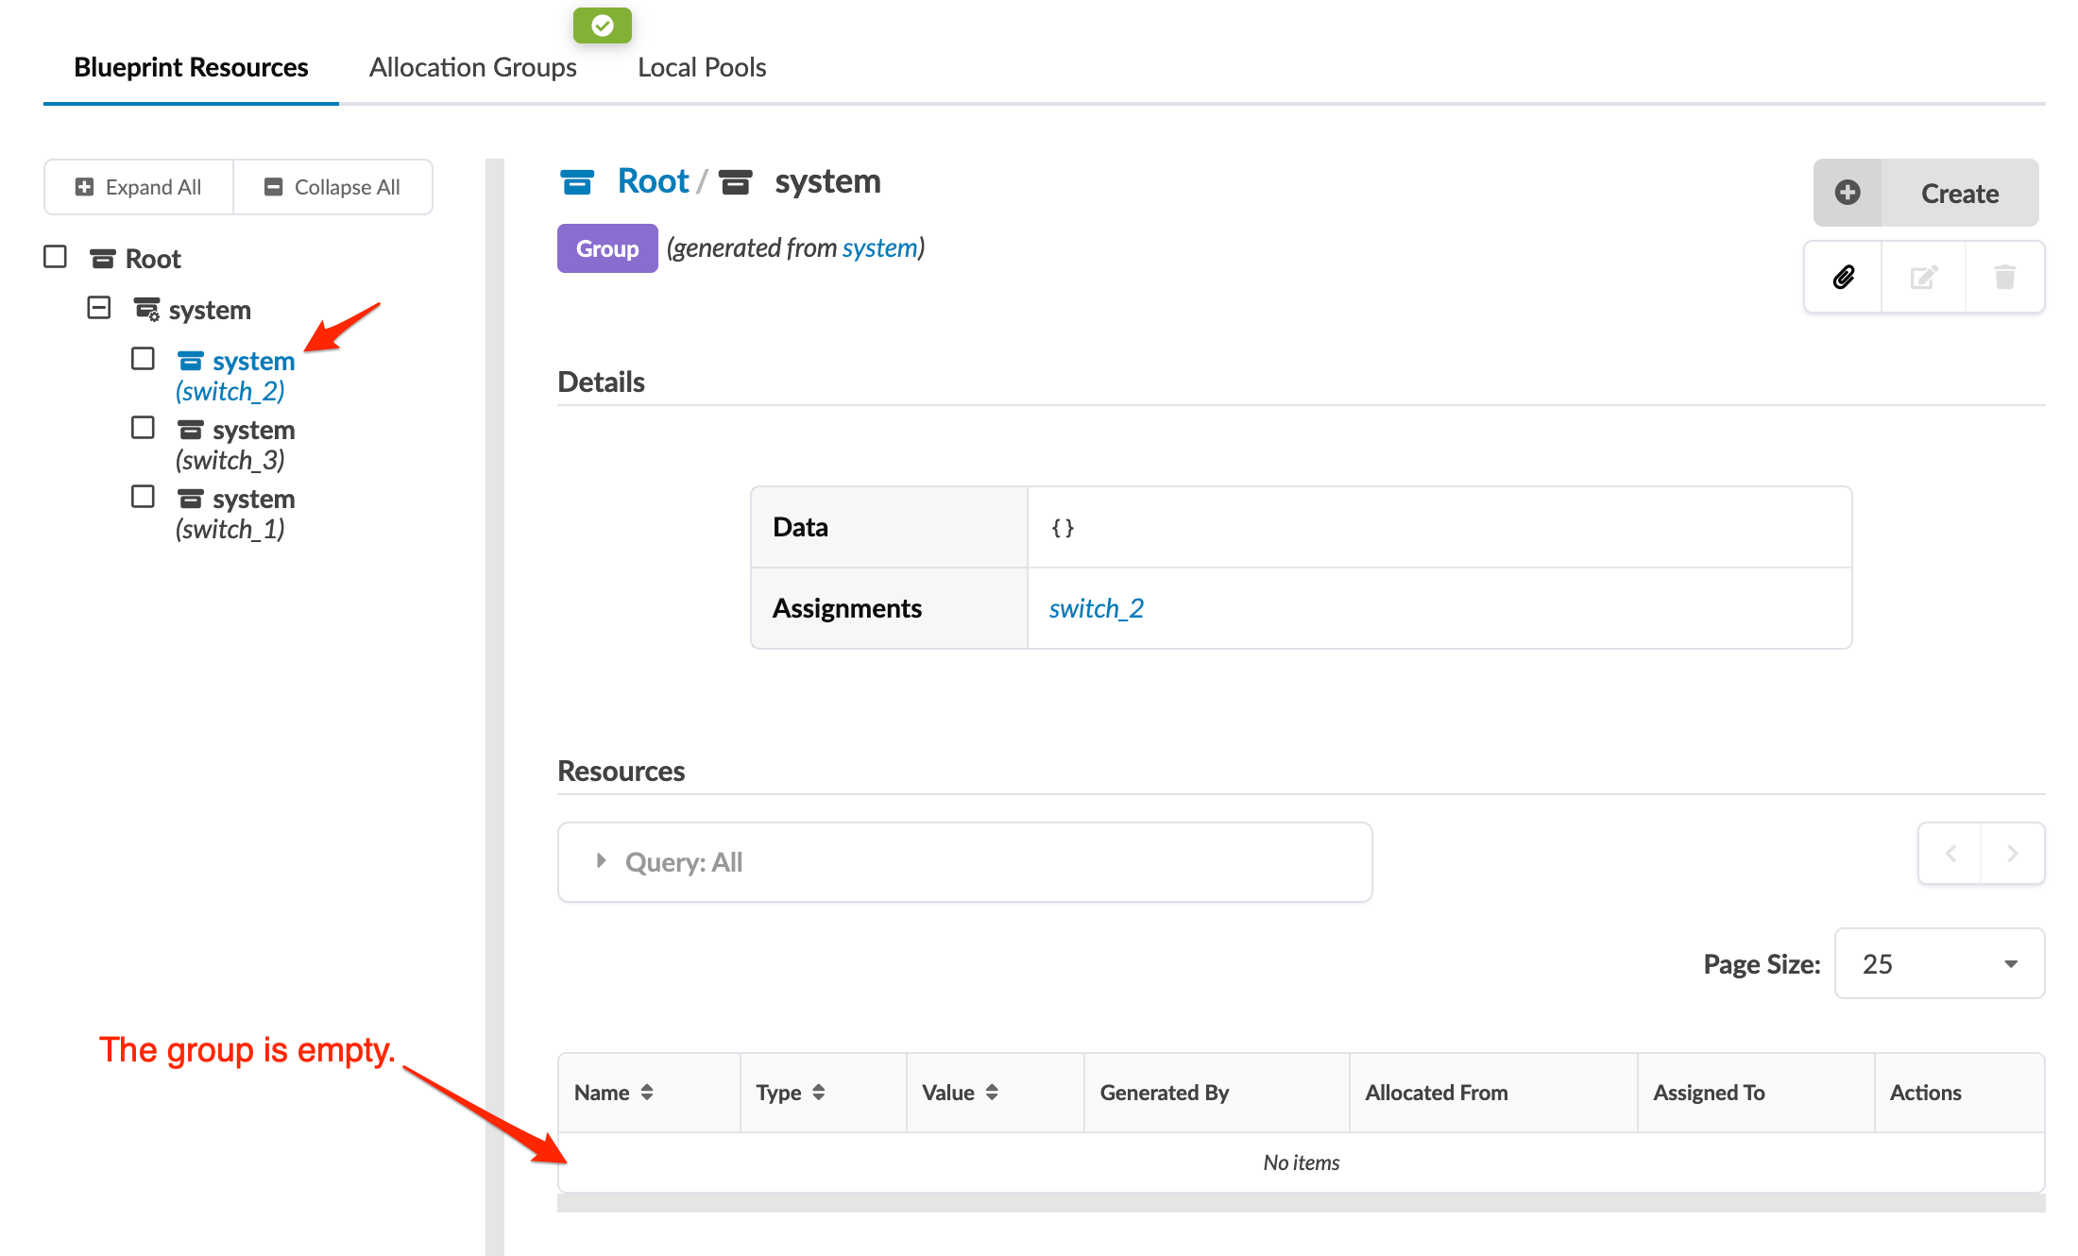Go to next results page arrow
The height and width of the screenshot is (1256, 2078).
2012,853
